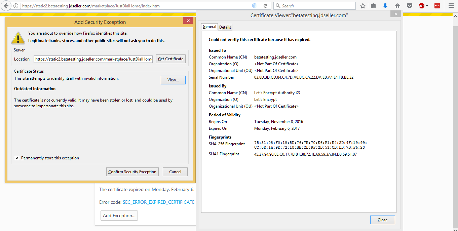Click 'The certificate expired on Monday' page text

coord(147,189)
